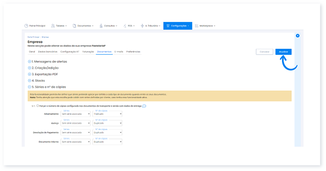Click the Marketplace grid icon
This screenshot has height=171, width=326.
[197, 26]
